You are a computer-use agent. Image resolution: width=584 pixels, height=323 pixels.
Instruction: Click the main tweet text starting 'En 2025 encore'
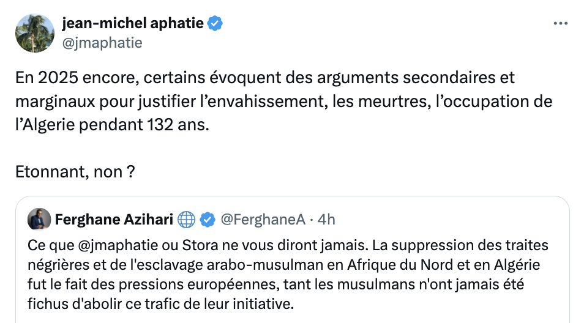pos(265,78)
